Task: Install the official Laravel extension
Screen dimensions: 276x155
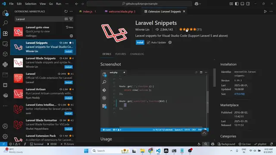Action: click(x=69, y=82)
